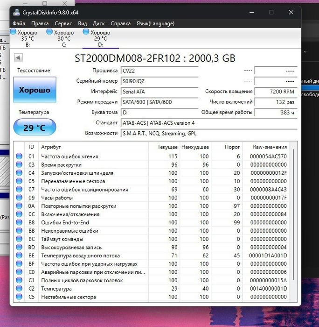Select the attribute text Переназначенные сектора
The image size is (319, 327).
coord(73,181)
